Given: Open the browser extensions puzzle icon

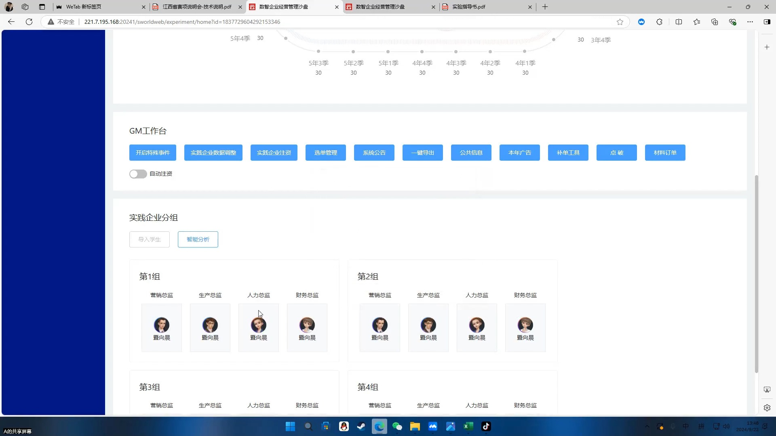Looking at the screenshot, I should point(659,22).
